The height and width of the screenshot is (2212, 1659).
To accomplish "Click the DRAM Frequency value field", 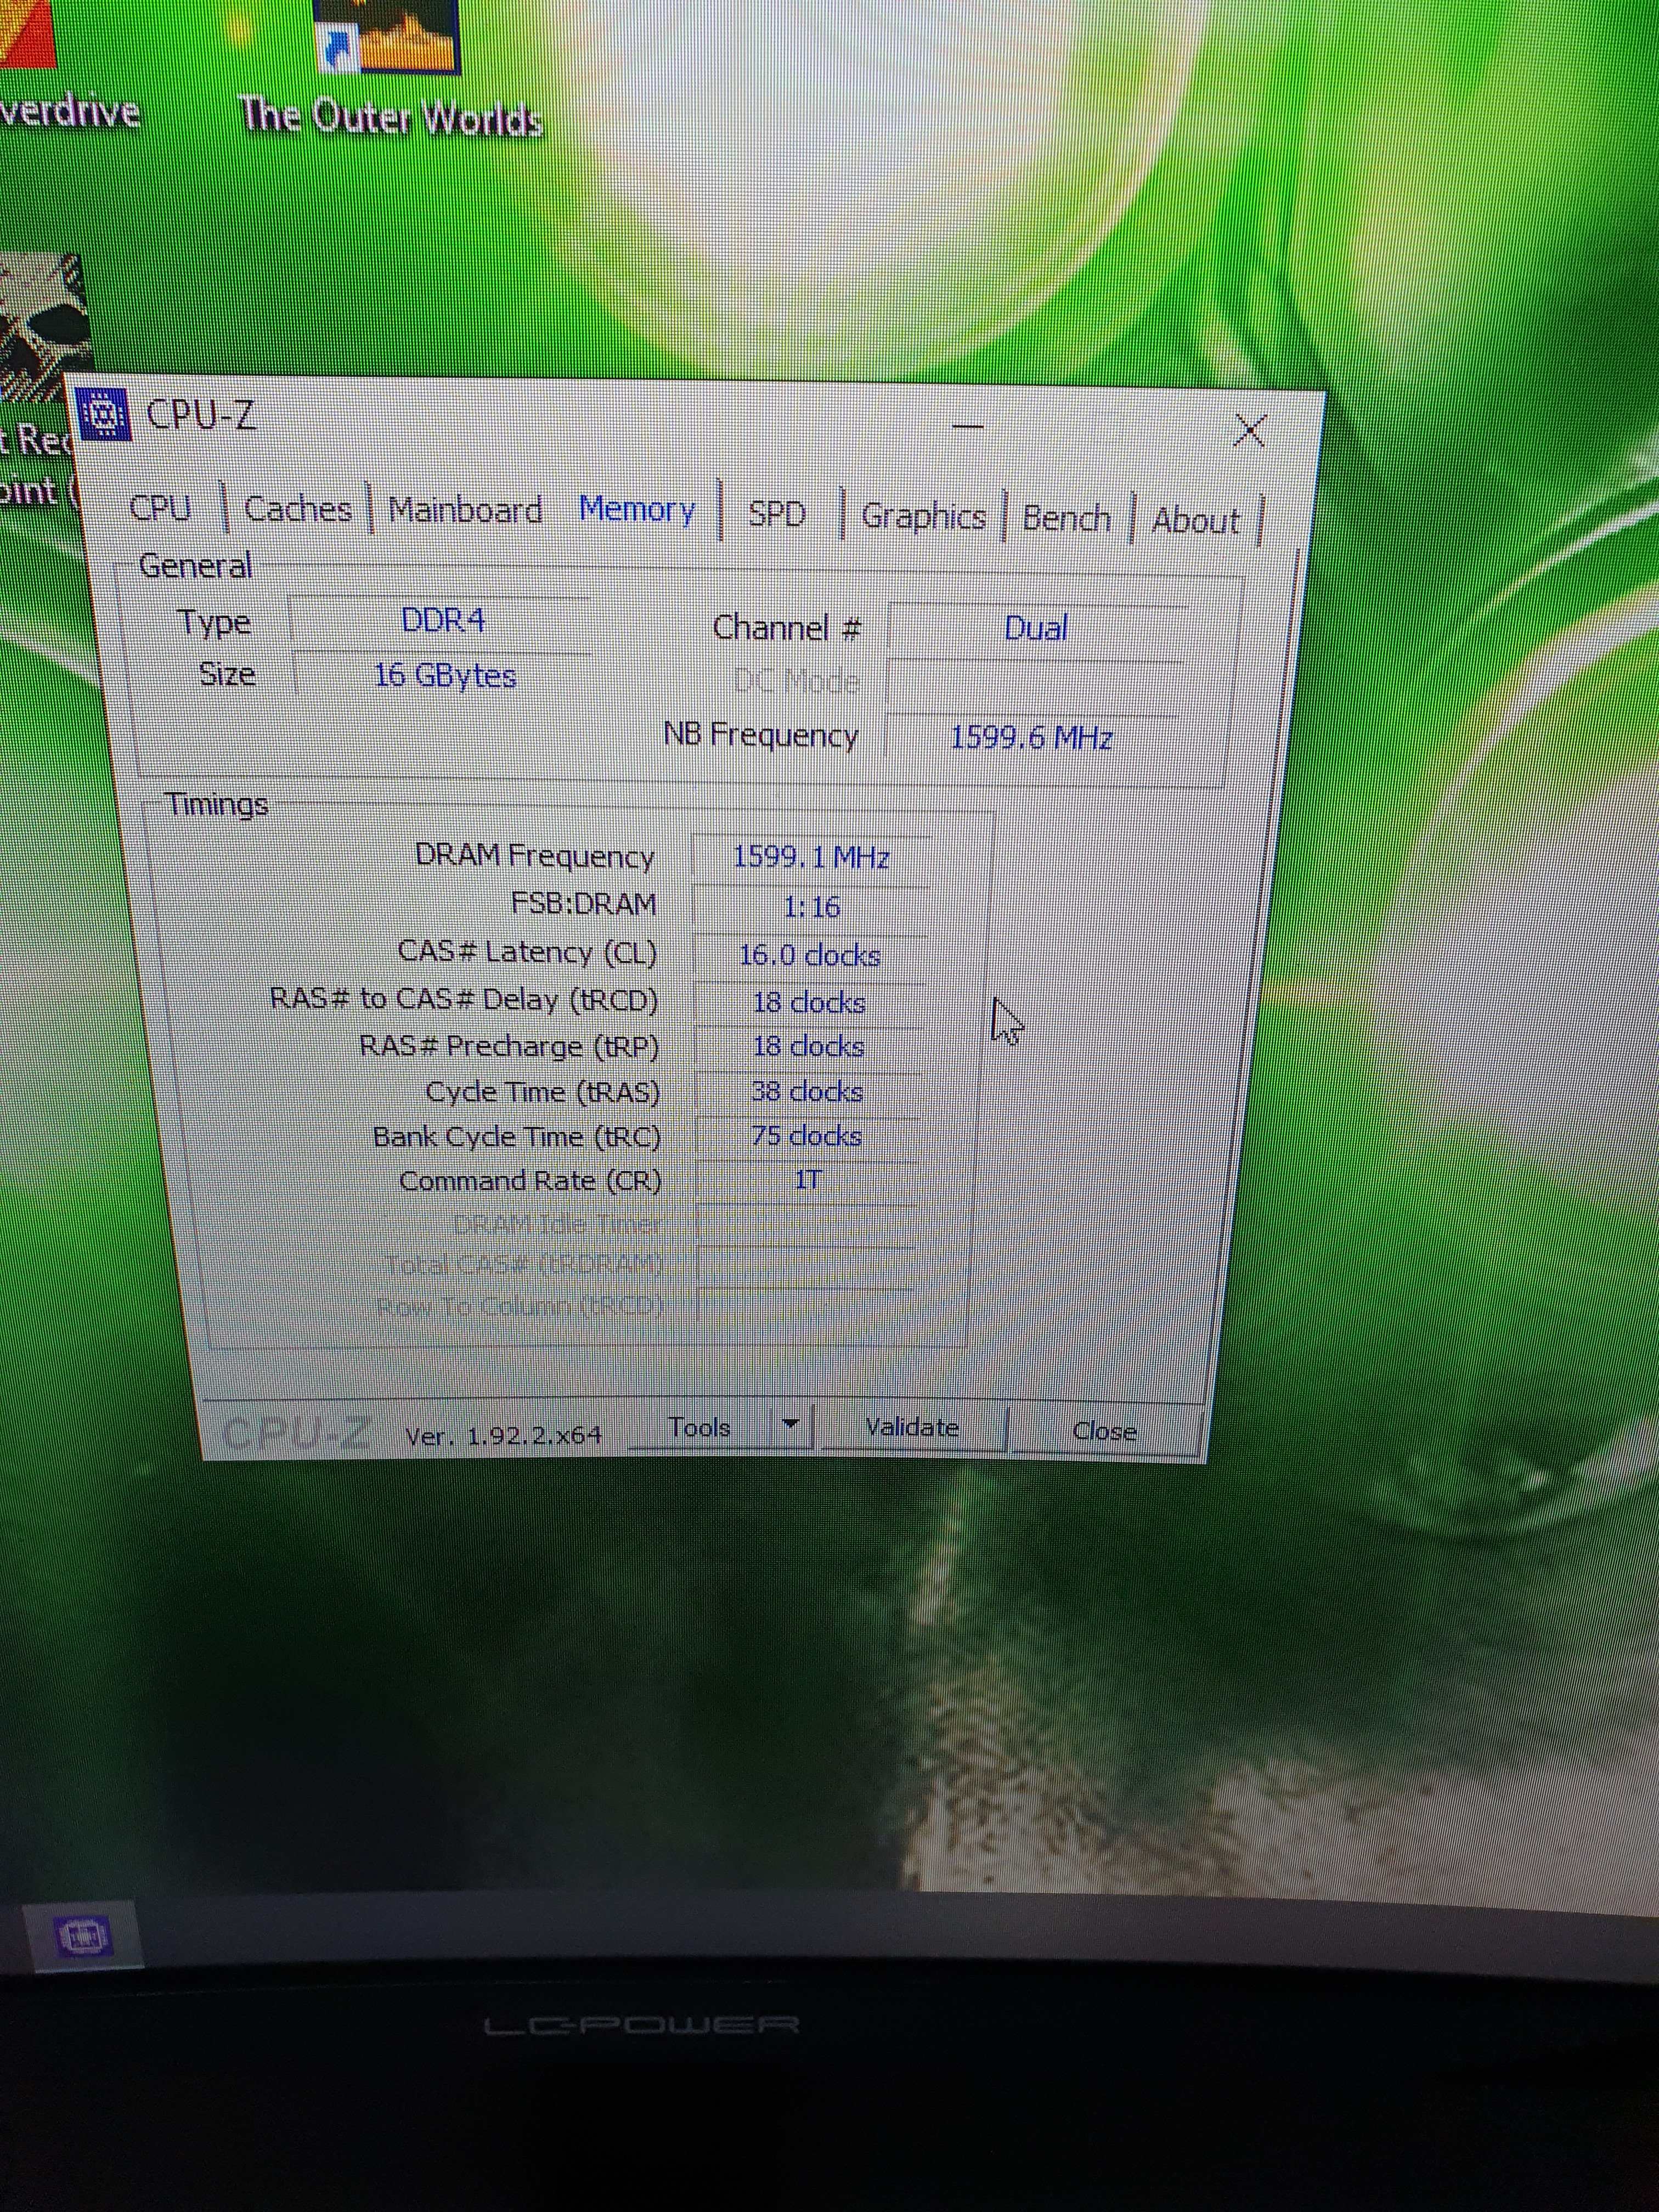I will click(810, 857).
